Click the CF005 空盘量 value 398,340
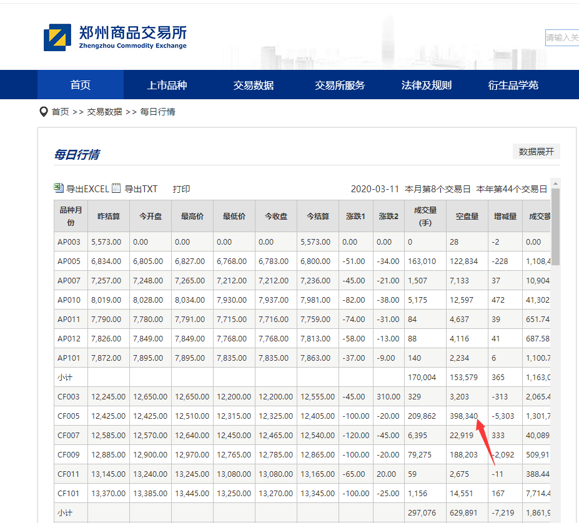The image size is (579, 523). tap(463, 416)
